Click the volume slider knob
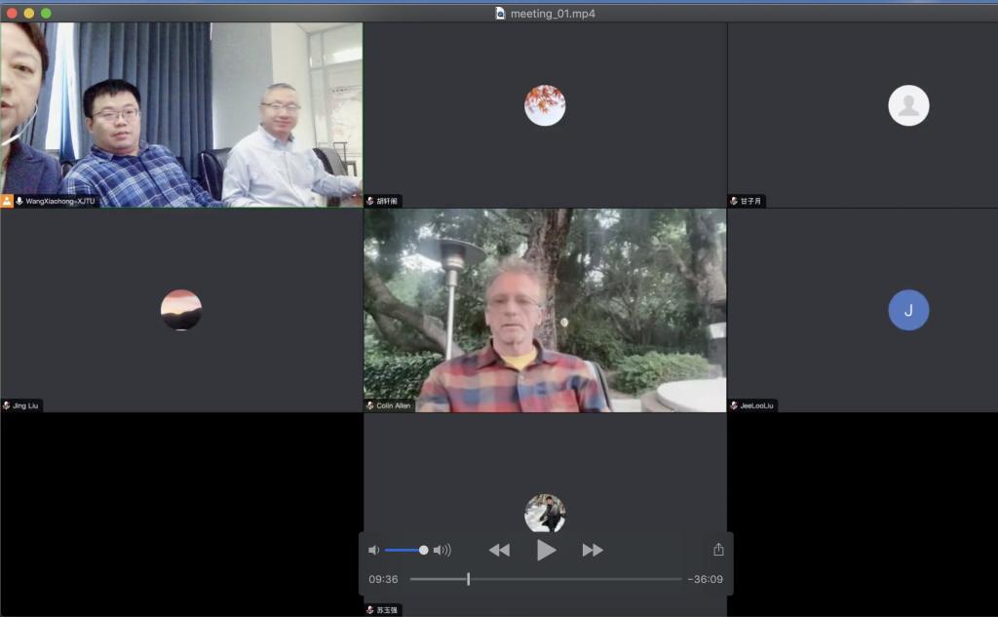Viewport: 998px width, 617px height. pos(423,550)
